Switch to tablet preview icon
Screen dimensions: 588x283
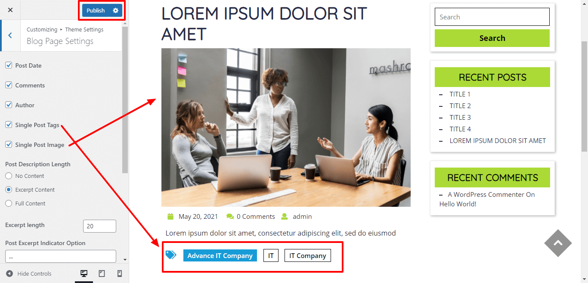click(102, 274)
